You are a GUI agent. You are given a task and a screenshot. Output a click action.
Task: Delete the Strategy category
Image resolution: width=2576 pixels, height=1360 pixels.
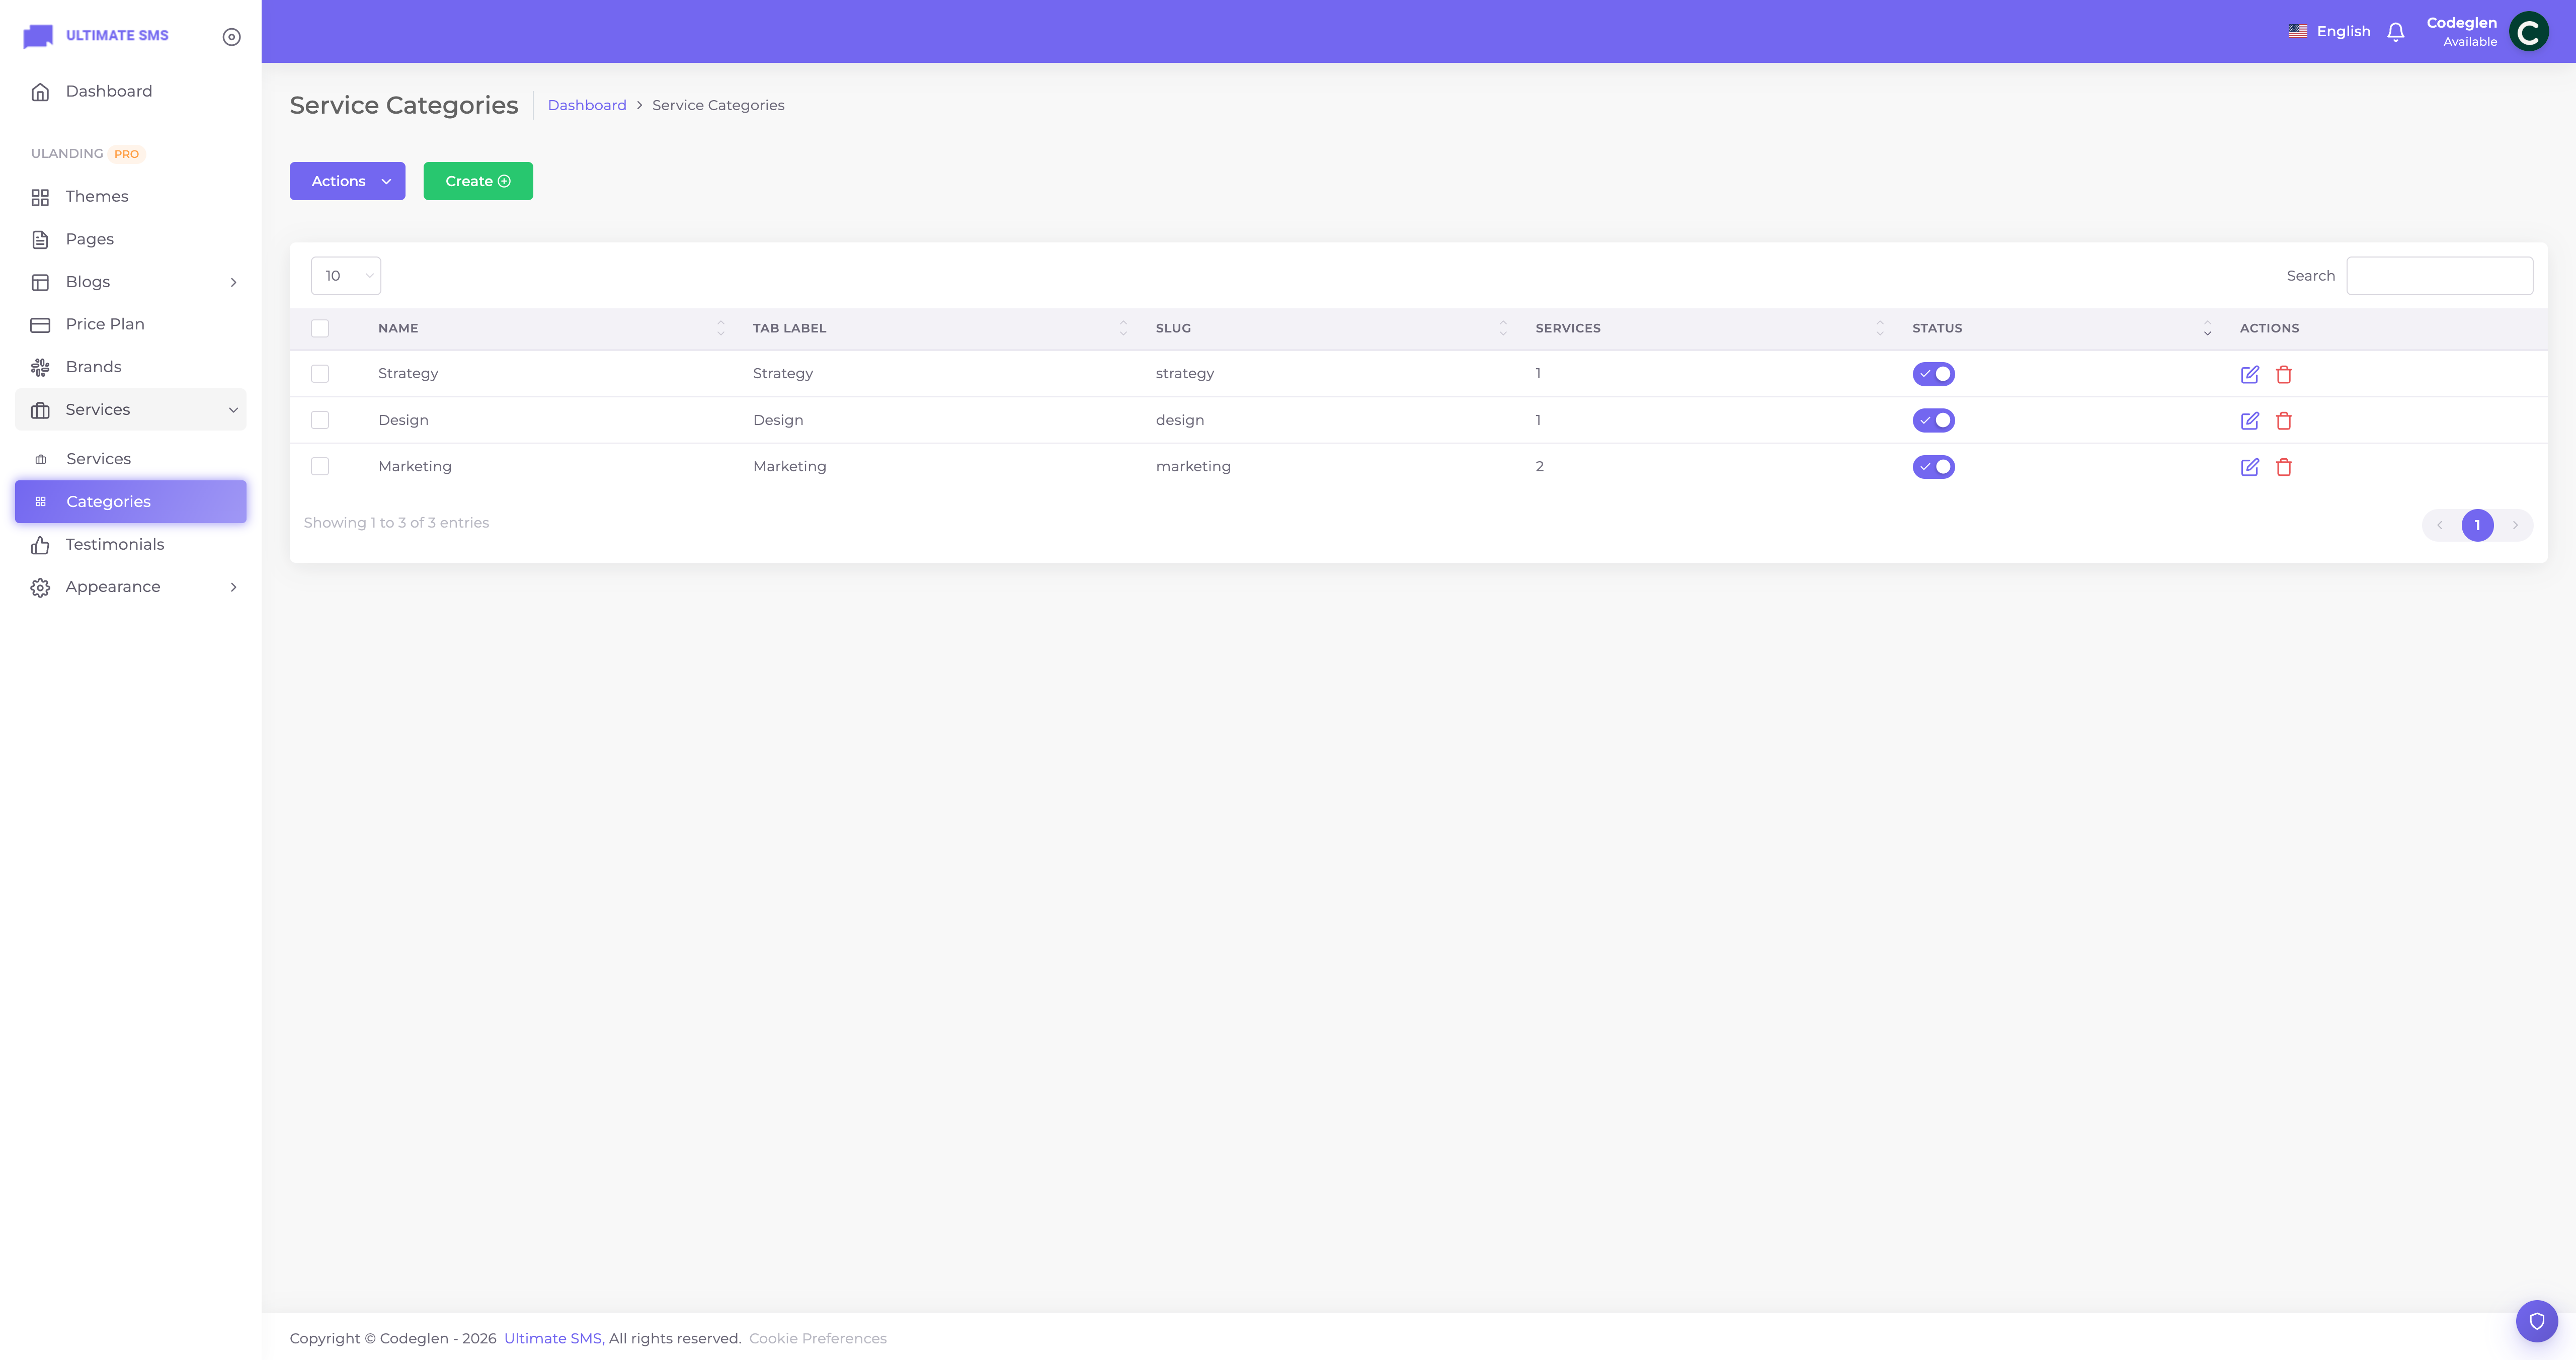point(2284,375)
